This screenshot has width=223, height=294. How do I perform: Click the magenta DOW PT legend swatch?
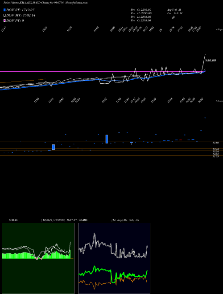[x=5, y=20]
